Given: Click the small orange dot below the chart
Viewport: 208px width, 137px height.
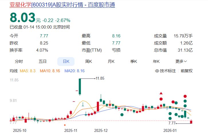Looking at the screenshot, I should click(65, 125).
